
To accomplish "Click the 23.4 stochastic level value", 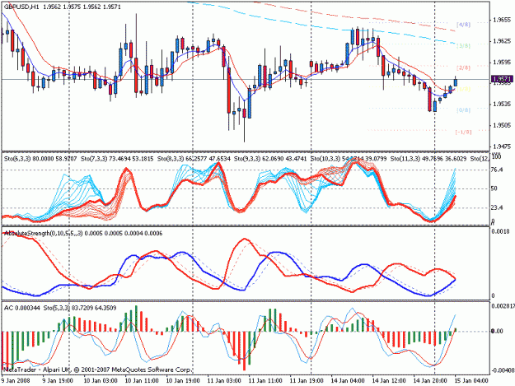I will pos(496,207).
